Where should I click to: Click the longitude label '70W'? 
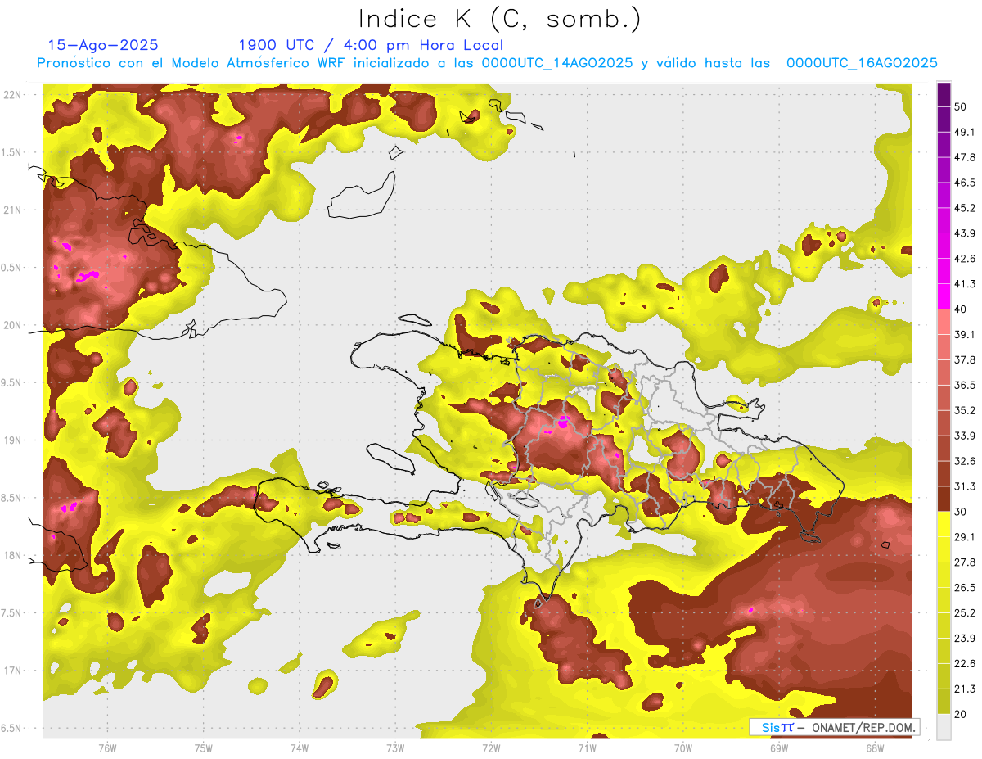682,748
